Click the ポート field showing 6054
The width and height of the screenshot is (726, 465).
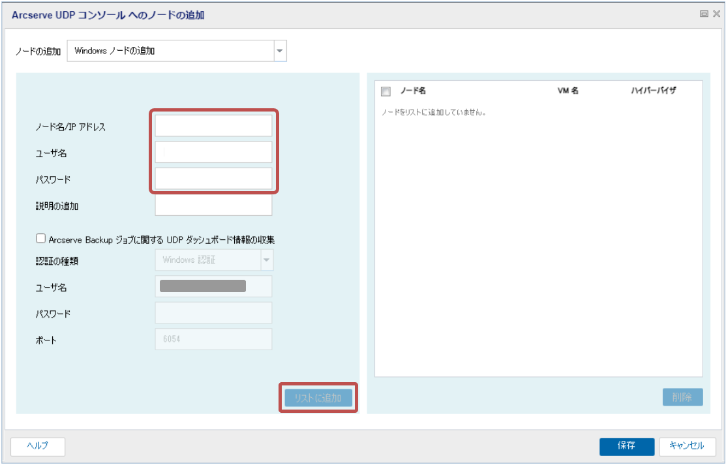[x=213, y=340]
